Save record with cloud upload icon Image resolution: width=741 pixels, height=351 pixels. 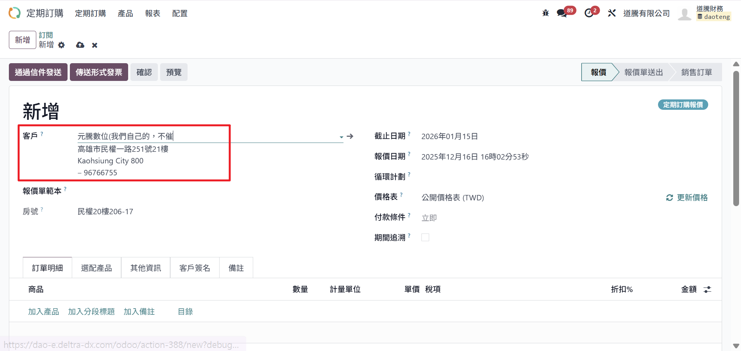(80, 45)
